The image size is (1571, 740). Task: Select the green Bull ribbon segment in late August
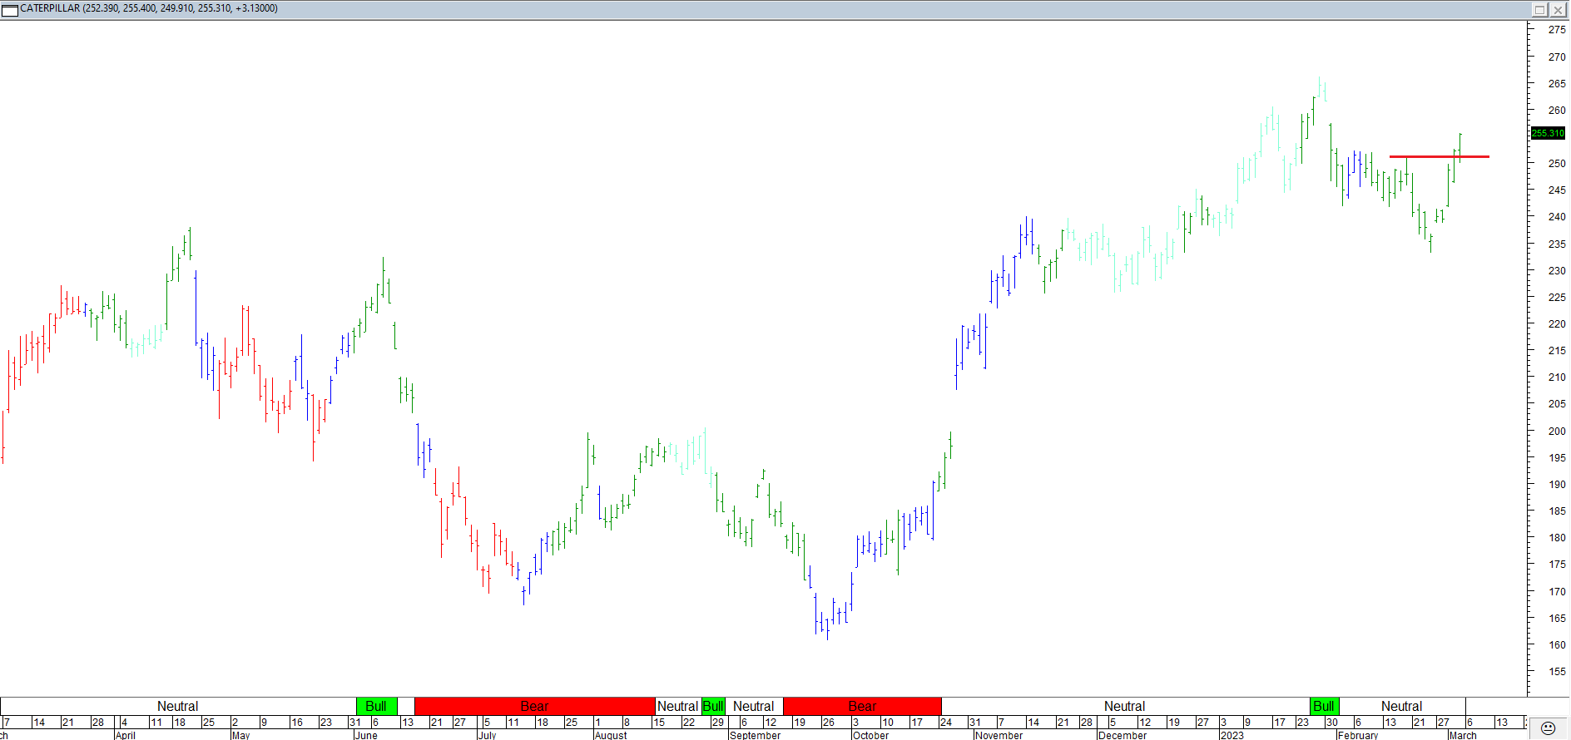point(713,706)
